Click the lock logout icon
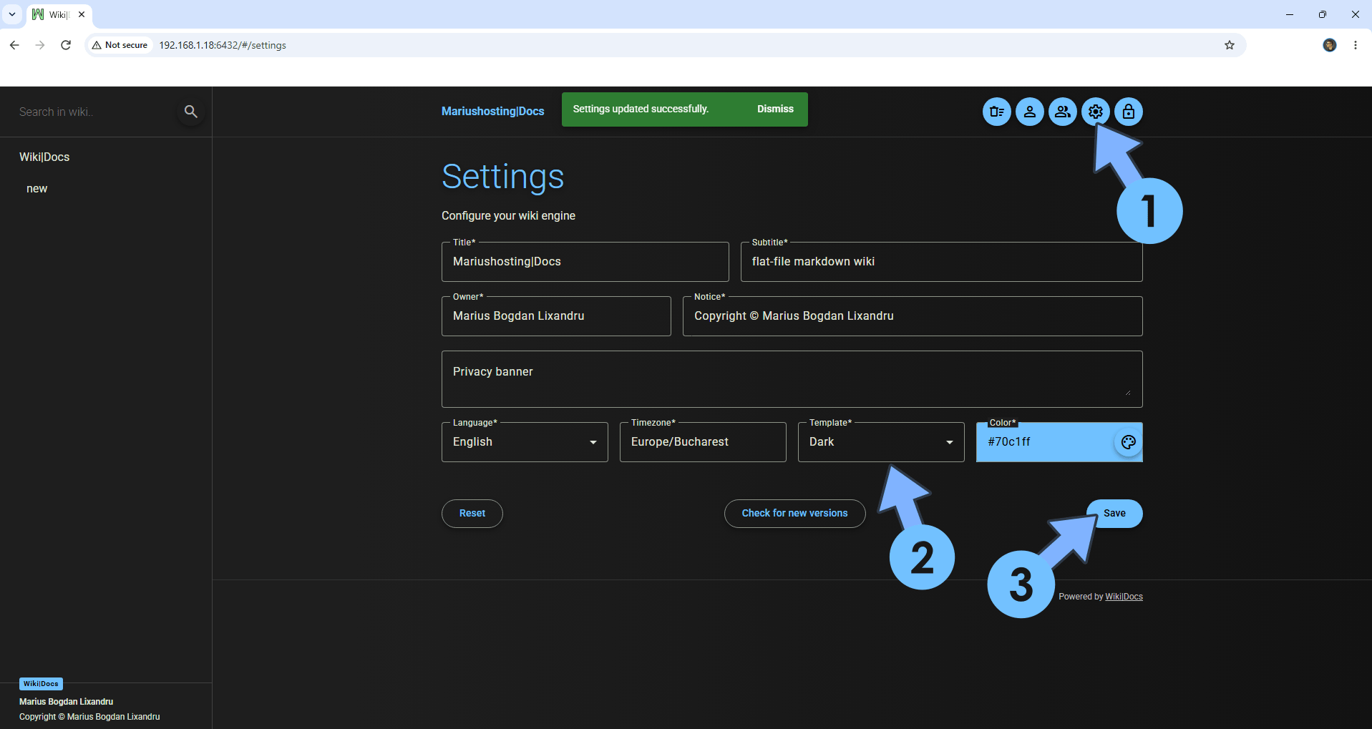This screenshot has height=729, width=1372. click(x=1128, y=112)
